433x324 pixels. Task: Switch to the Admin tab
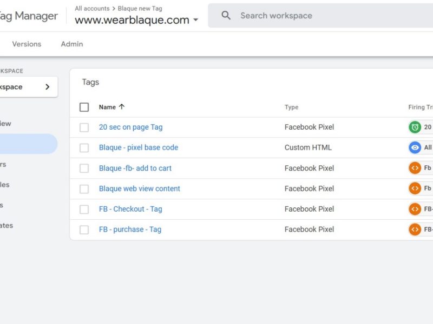[72, 44]
